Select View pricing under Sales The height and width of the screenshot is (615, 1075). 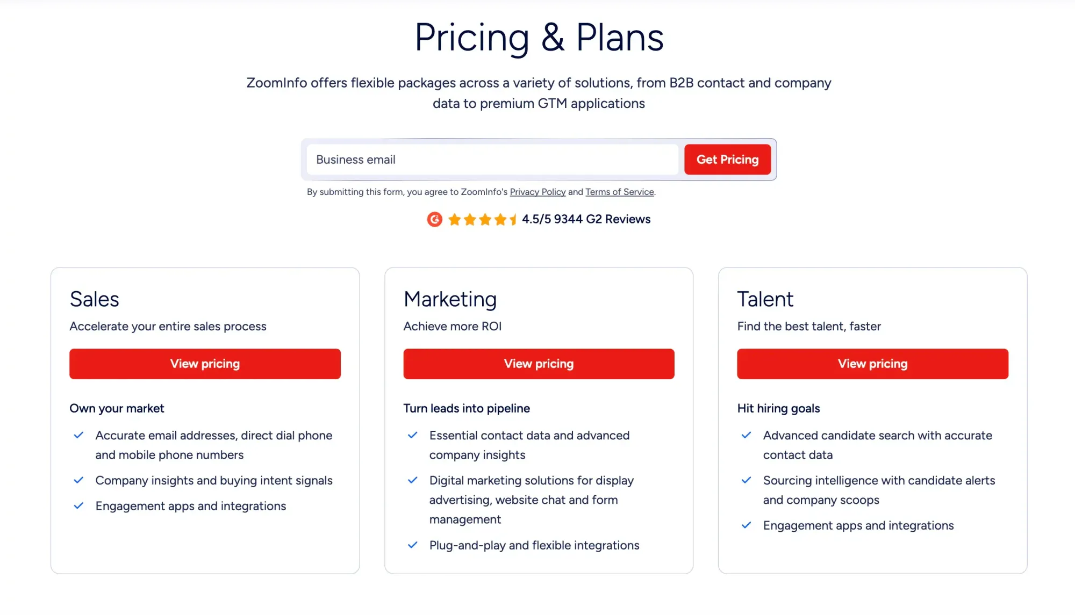(x=205, y=364)
